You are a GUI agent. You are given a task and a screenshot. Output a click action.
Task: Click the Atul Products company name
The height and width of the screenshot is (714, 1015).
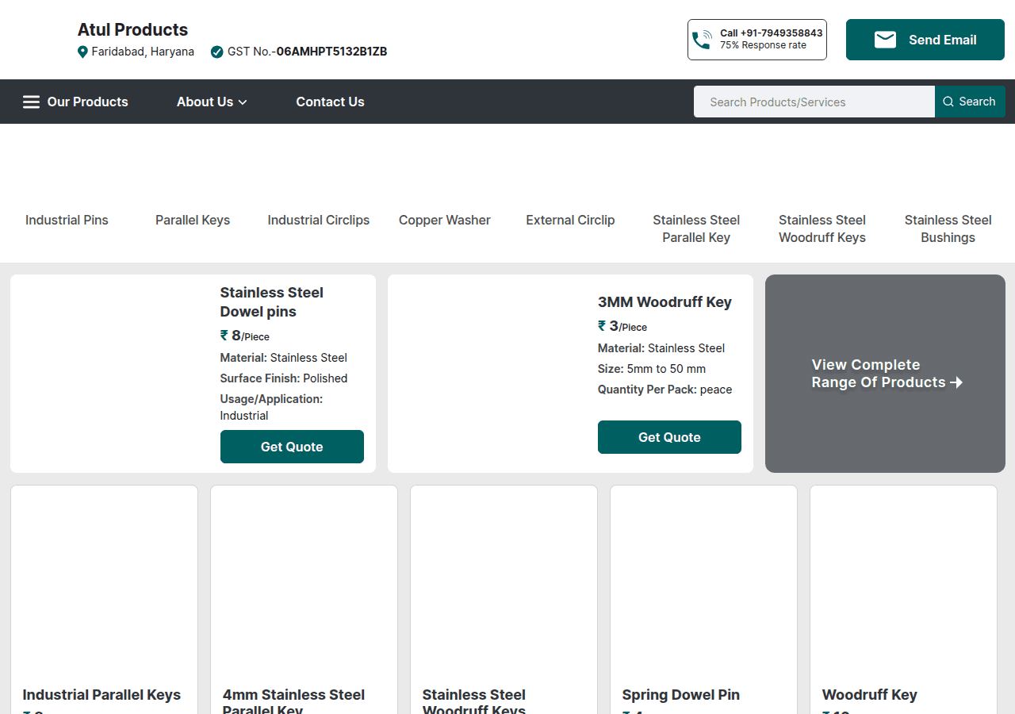(x=132, y=30)
